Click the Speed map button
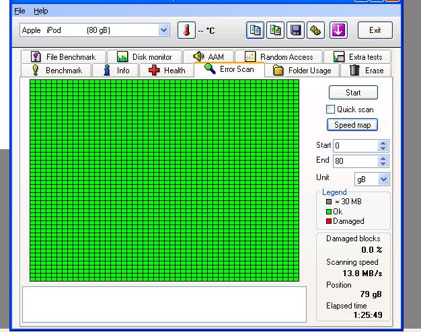 (353, 125)
